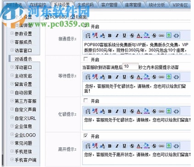This screenshot has width=194, height=167.
Task: Click the seconds input field showing 10
Action: click(x=131, y=66)
